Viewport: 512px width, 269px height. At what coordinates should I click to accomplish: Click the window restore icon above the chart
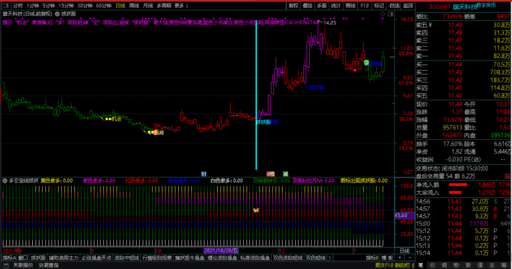(390, 14)
